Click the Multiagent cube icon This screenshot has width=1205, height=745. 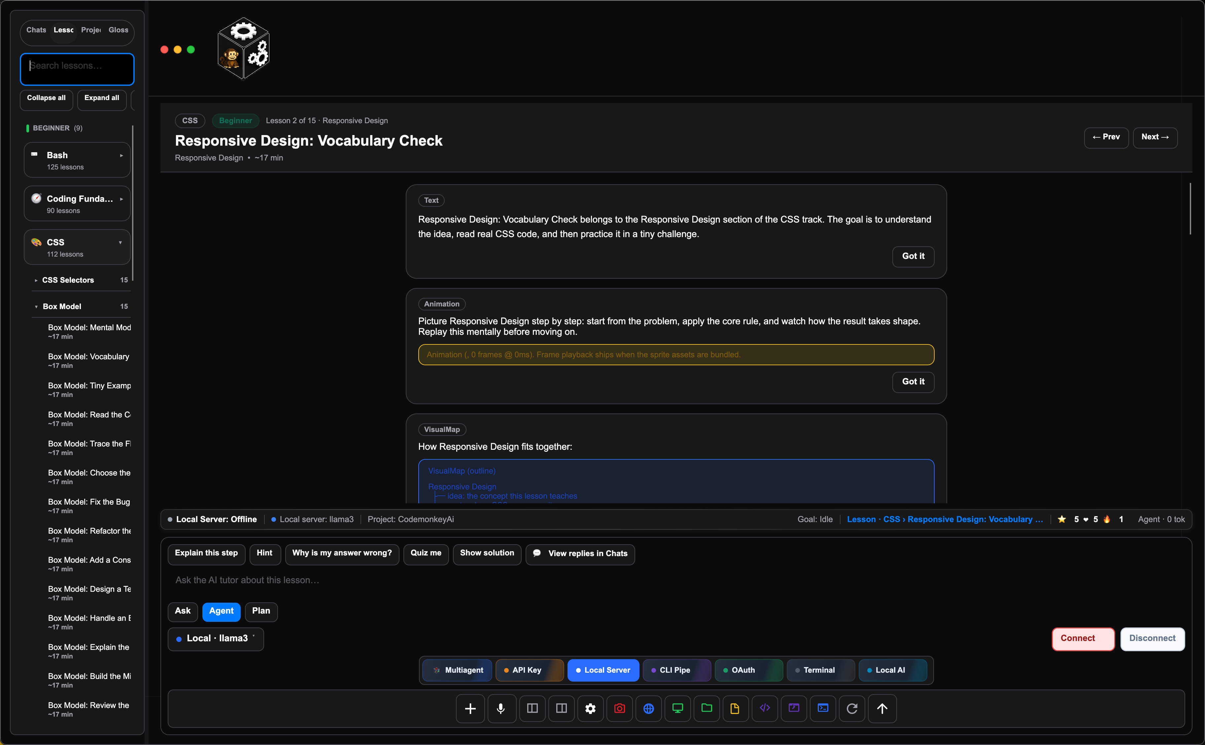(x=436, y=670)
